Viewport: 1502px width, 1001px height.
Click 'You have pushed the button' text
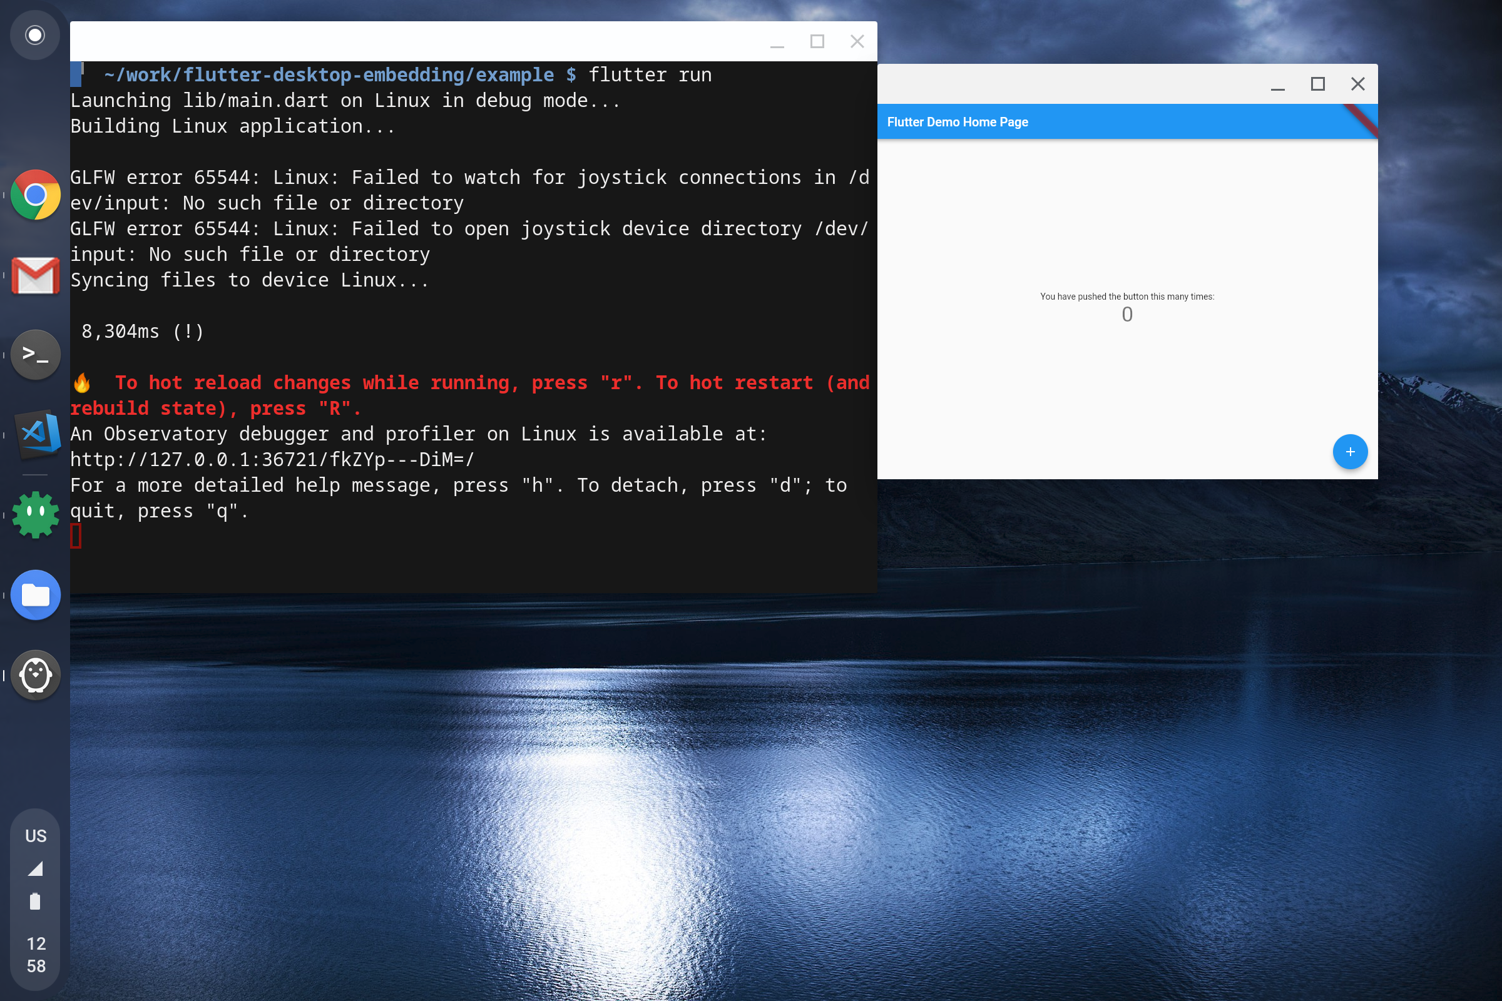1126,296
